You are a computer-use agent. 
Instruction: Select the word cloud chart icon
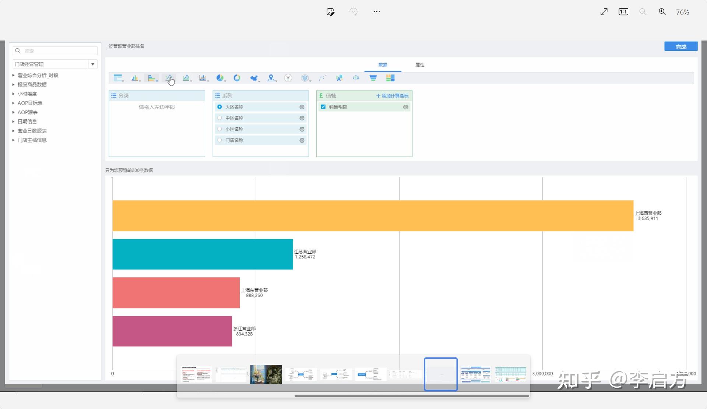click(x=339, y=78)
